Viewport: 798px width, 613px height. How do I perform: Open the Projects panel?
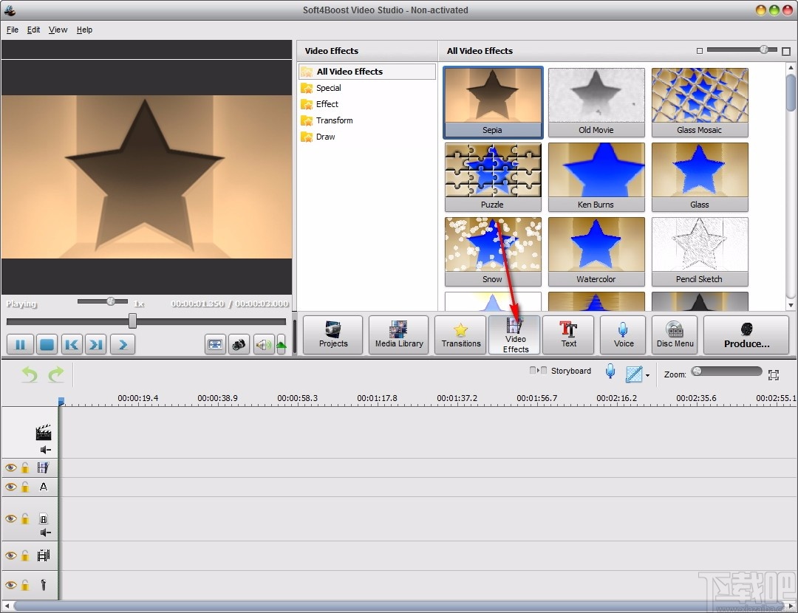tap(332, 335)
